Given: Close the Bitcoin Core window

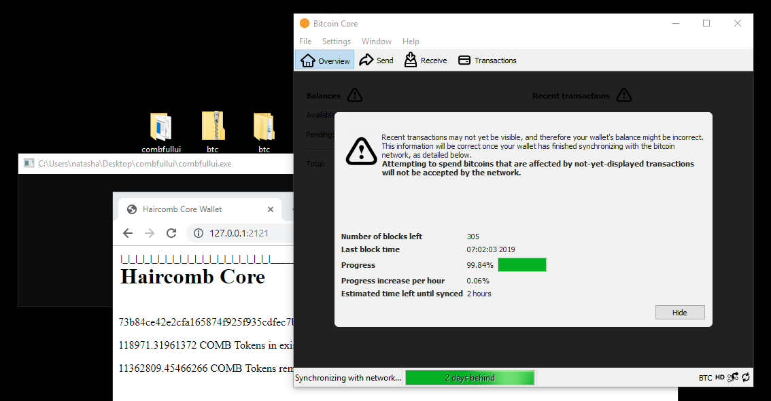Looking at the screenshot, I should coord(738,23).
